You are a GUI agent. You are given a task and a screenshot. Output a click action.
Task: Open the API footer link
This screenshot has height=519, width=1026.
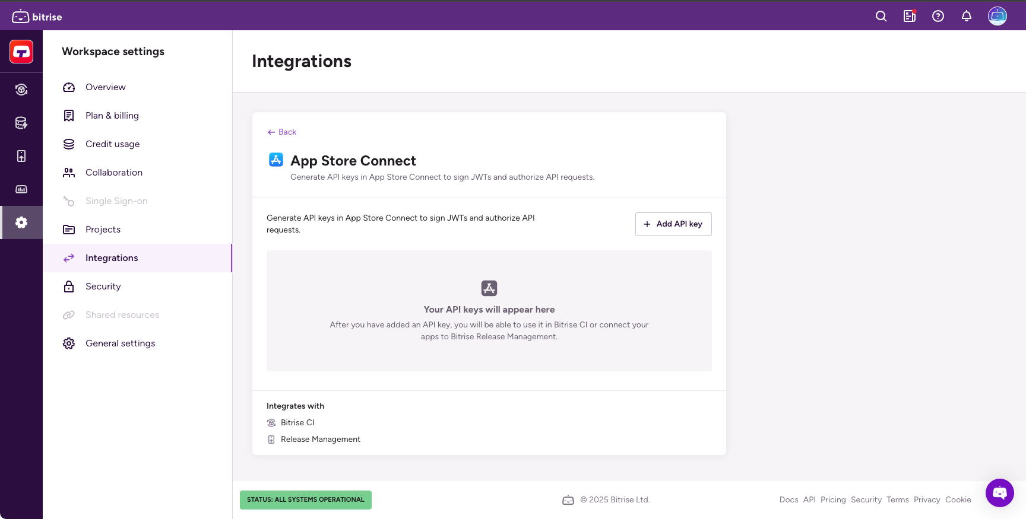click(809, 500)
